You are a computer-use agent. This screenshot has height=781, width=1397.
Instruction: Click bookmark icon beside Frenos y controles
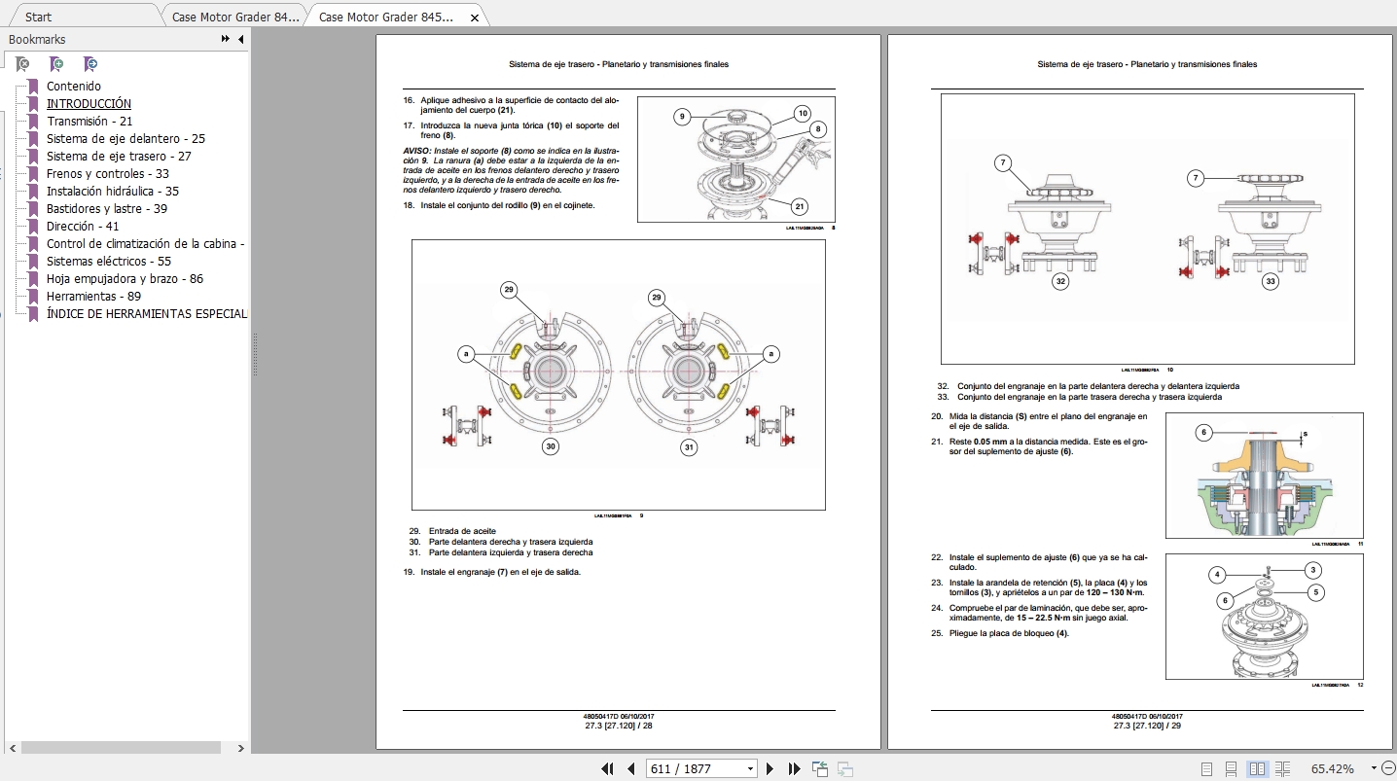(x=34, y=173)
